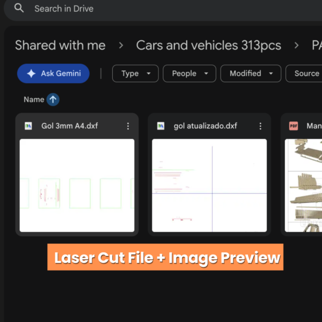Open more actions for Gol 3mm A4.dxf
This screenshot has width=322, height=322.
tap(128, 126)
